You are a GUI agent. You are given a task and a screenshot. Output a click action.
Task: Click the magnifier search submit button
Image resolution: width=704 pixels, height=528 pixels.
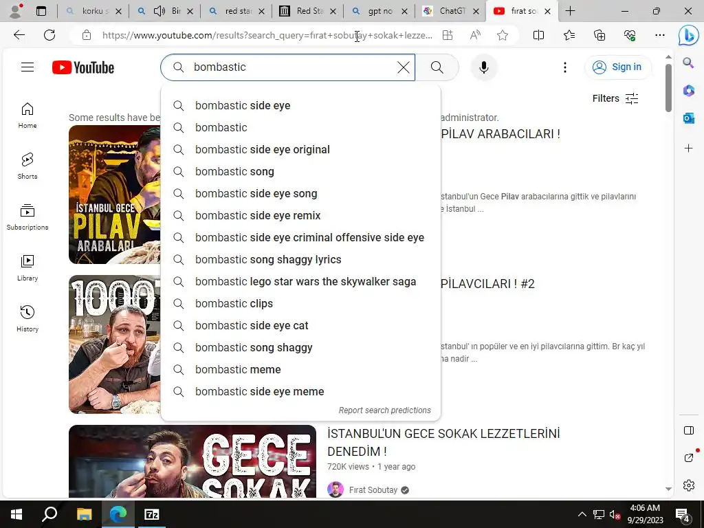[437, 67]
